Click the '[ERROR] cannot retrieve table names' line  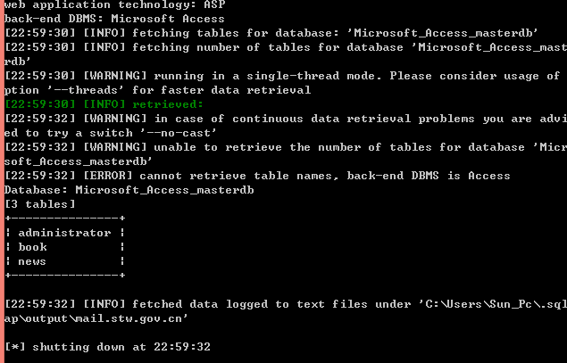257,176
